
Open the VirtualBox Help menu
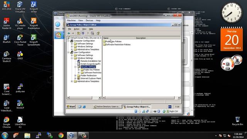tap(98, 20)
